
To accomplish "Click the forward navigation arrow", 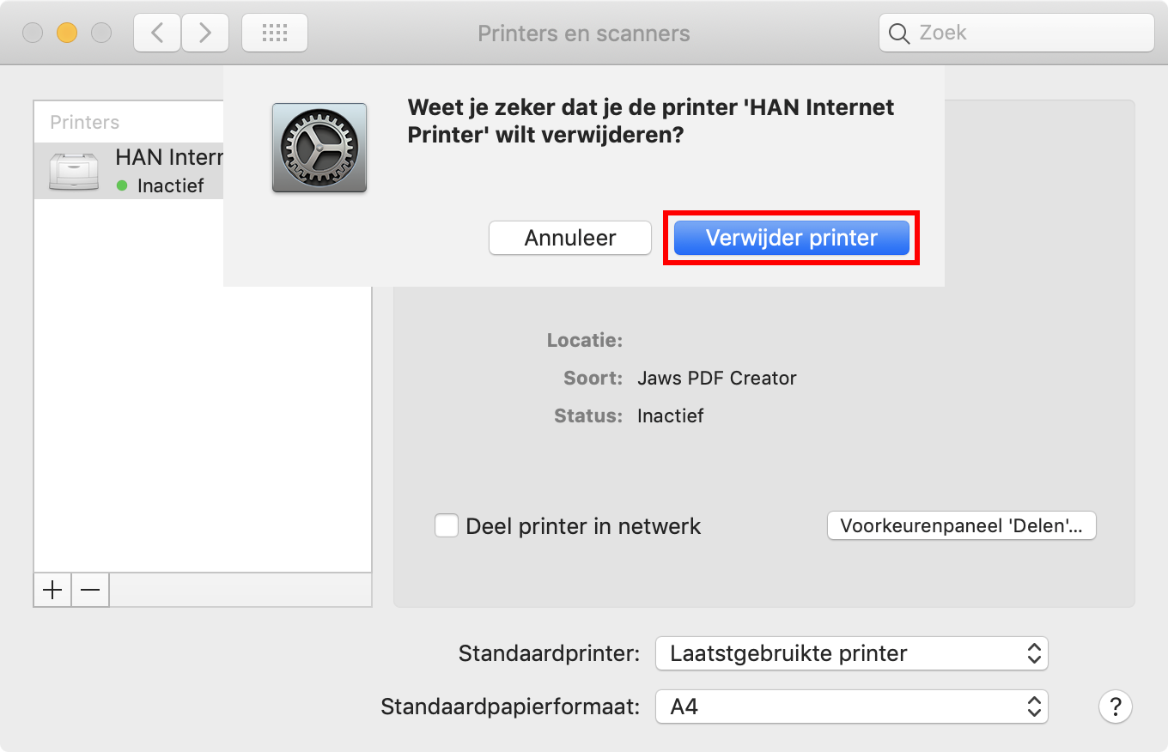I will coord(204,32).
